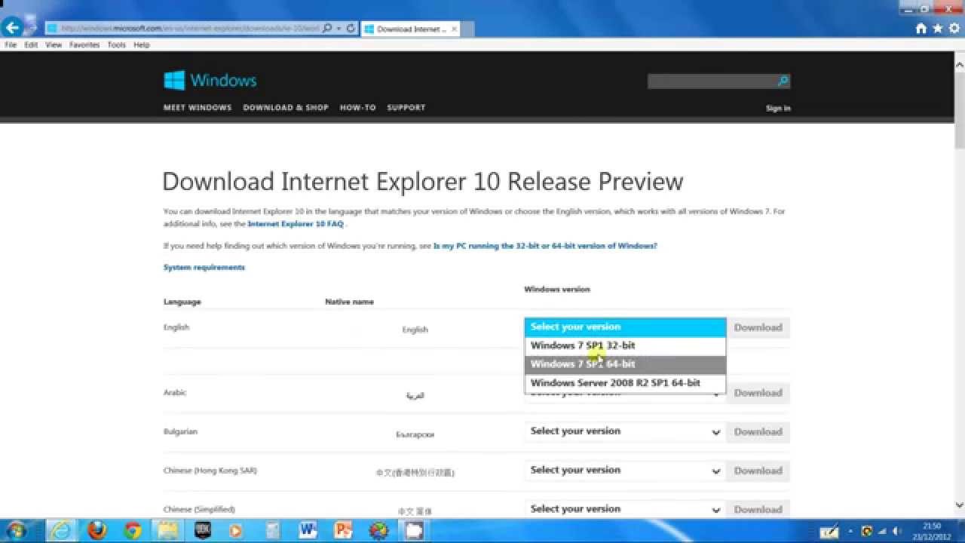Image resolution: width=965 pixels, height=543 pixels.
Task: Choose Windows 7 SP1 64-bit option
Action: (x=625, y=364)
